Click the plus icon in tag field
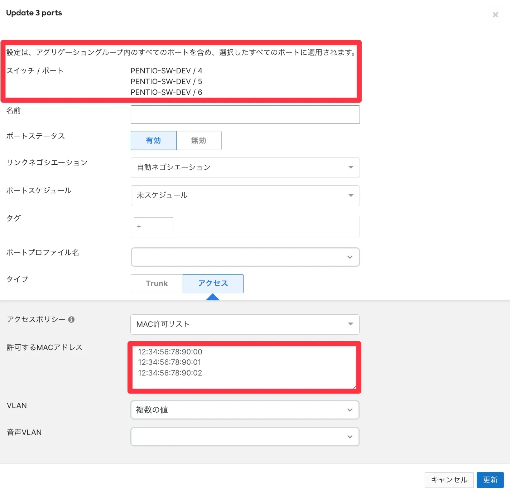Viewport: 510px width, 489px height. [139, 226]
